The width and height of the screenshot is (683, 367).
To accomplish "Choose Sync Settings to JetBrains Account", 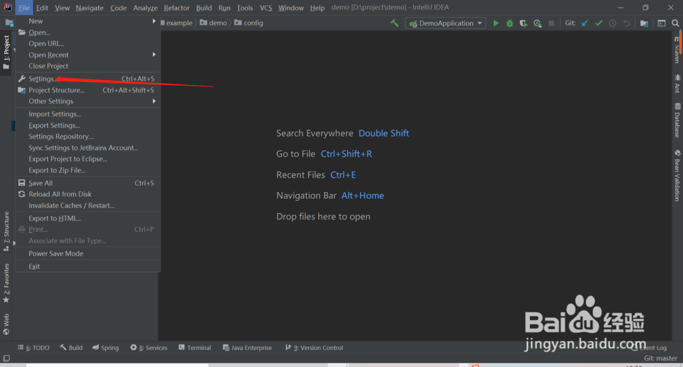I will [x=88, y=148].
